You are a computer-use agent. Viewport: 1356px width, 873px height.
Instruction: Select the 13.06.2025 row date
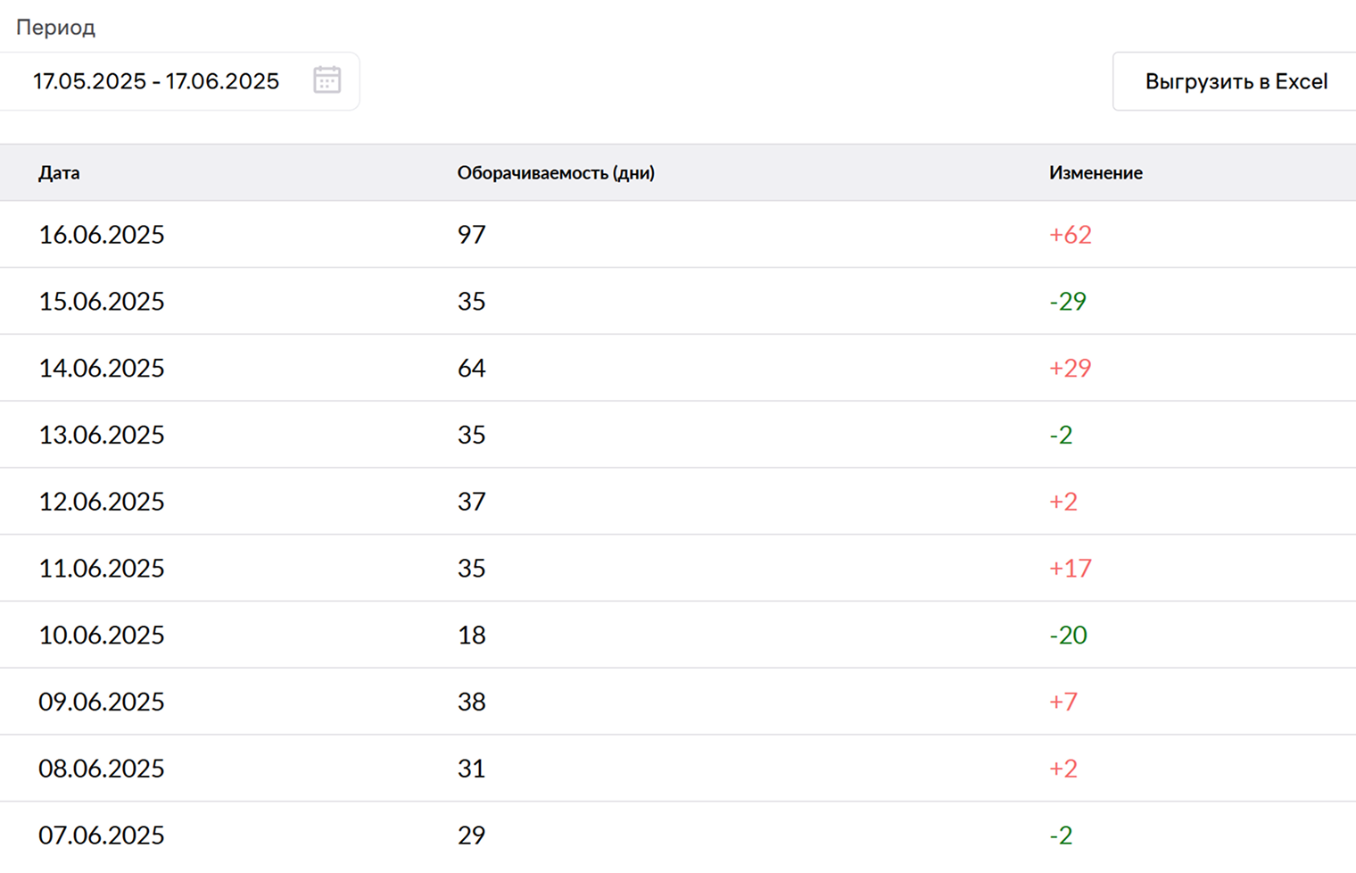pyautogui.click(x=102, y=435)
